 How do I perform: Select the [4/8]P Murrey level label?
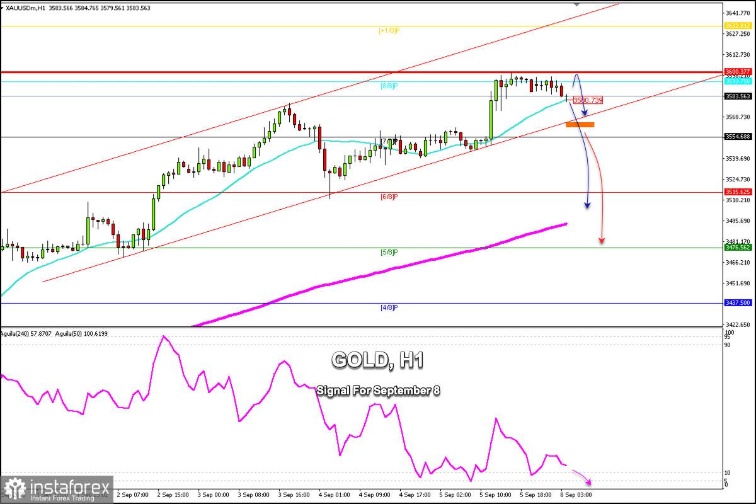pyautogui.click(x=388, y=307)
